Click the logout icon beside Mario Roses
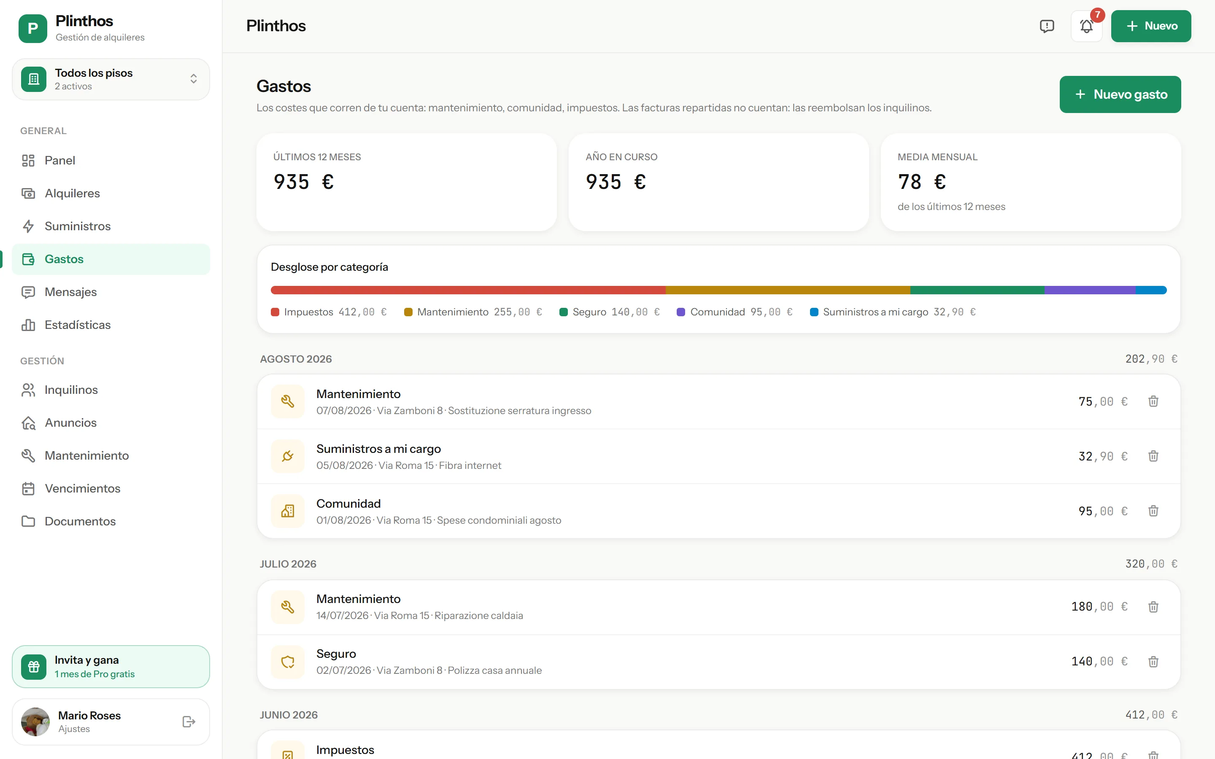The height and width of the screenshot is (759, 1215). tap(189, 721)
